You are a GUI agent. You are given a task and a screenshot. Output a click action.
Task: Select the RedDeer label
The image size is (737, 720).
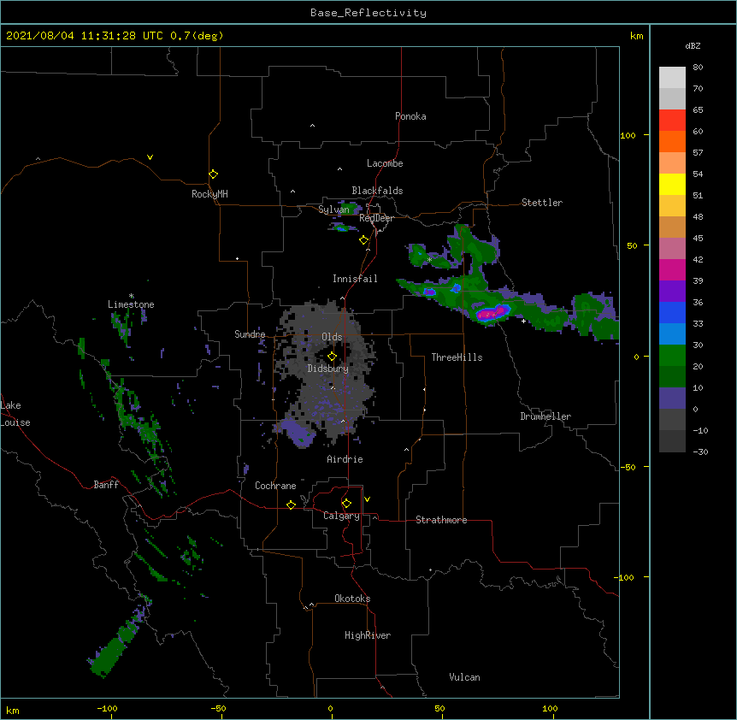click(x=376, y=218)
